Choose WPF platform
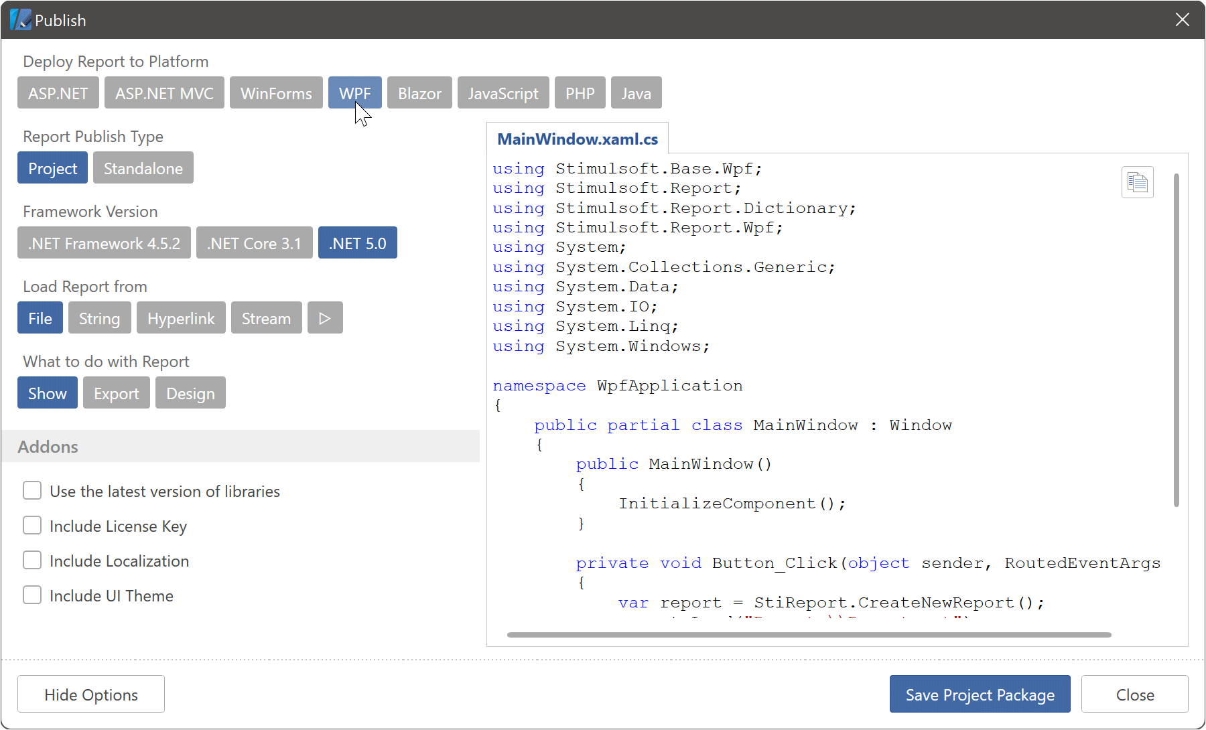The image size is (1206, 730). [x=355, y=93]
